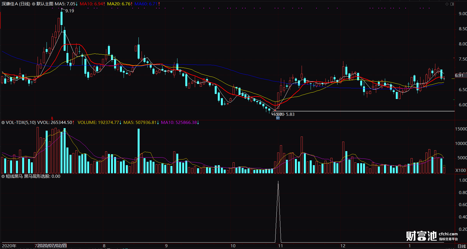Click the diamond marker icon at top right

[447, 4]
